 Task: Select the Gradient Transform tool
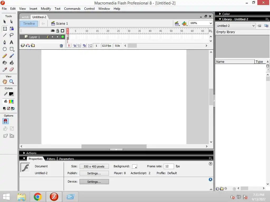point(12,28)
